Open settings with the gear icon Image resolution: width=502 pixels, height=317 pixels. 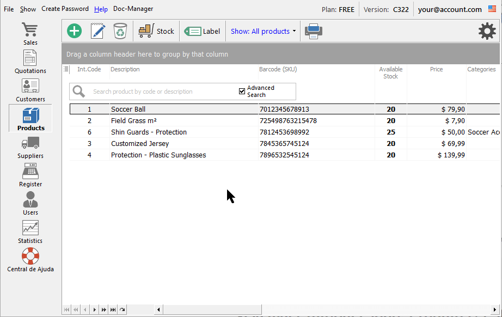pyautogui.click(x=487, y=31)
